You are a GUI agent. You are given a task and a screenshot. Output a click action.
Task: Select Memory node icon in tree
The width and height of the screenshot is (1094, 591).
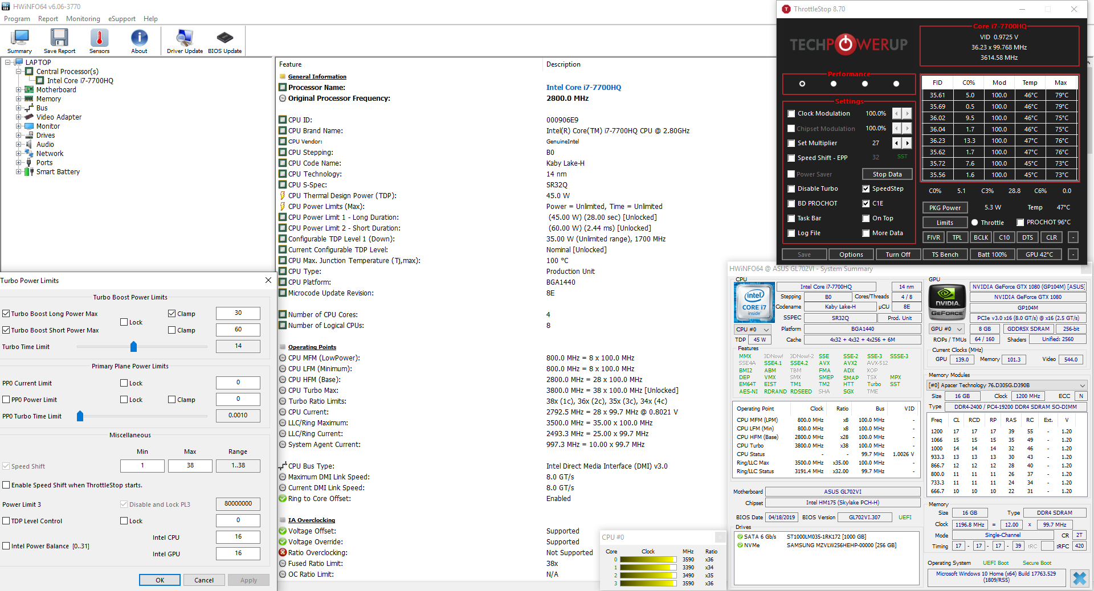coord(28,99)
